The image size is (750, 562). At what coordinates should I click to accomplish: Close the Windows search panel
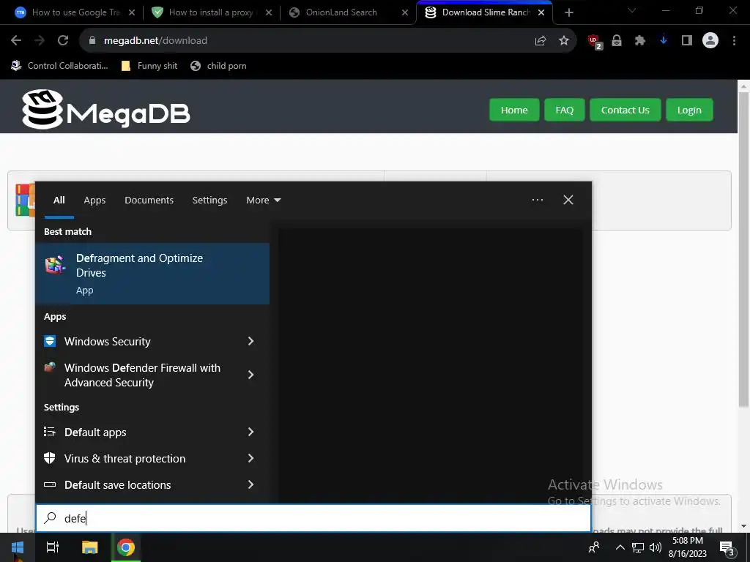(568, 200)
